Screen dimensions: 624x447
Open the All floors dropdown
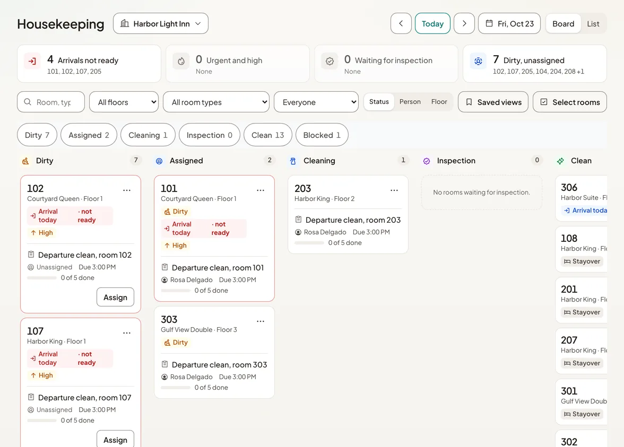[x=124, y=102]
